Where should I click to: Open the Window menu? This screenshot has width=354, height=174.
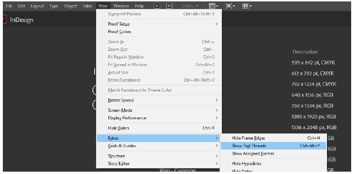click(x=121, y=6)
